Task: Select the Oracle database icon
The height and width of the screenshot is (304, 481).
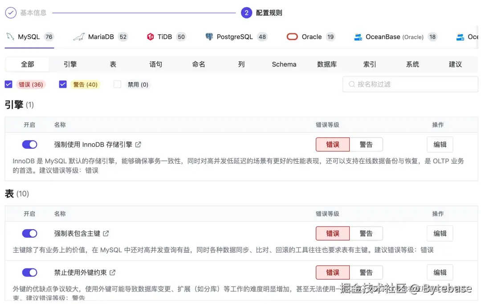Action: tap(292, 37)
